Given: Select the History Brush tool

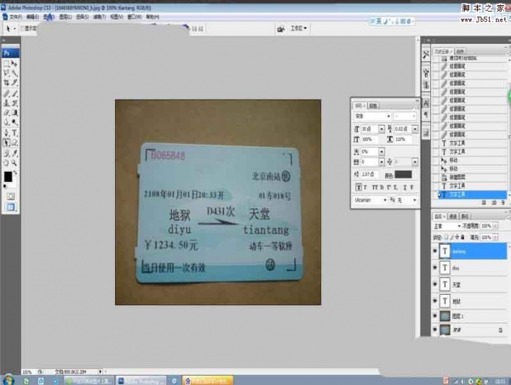Looking at the screenshot, I should [14, 103].
